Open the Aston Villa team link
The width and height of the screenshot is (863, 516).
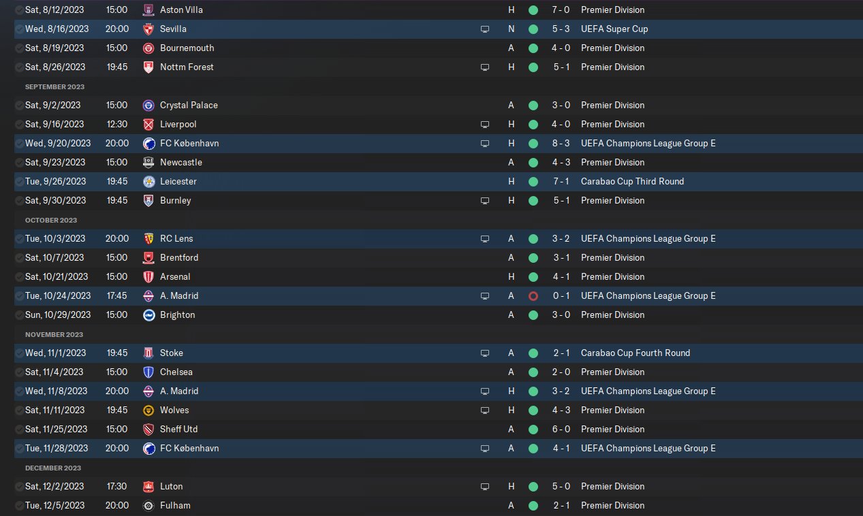(x=181, y=10)
